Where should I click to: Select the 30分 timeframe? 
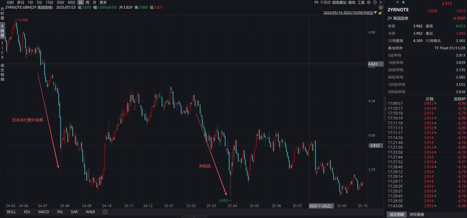(x=61, y=3)
